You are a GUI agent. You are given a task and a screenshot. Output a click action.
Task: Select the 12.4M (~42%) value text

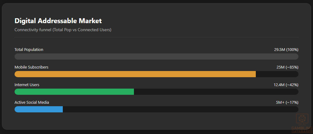point(286,85)
